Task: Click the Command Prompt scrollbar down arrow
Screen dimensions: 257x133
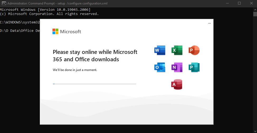Action: tap(255, 131)
